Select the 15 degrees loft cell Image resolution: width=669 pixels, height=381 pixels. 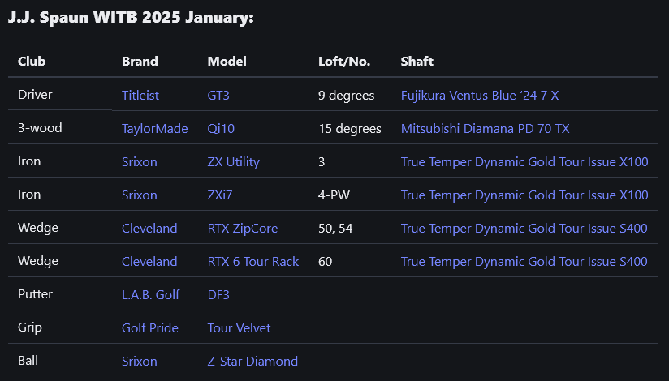coord(349,128)
